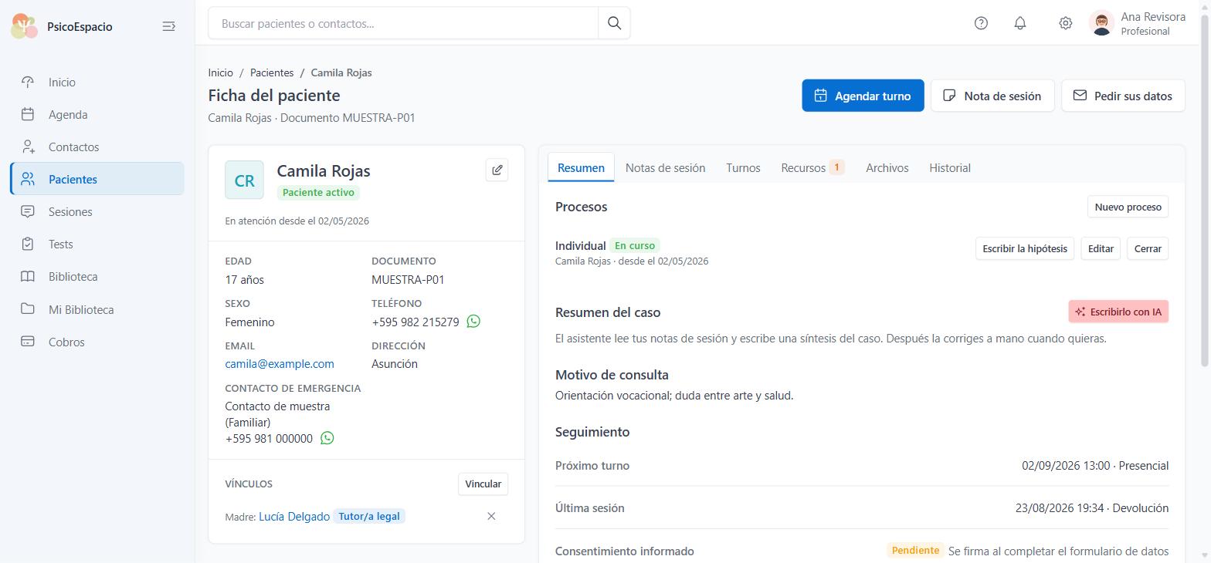
Task: Click the Escribirlo con IA button
Action: click(x=1118, y=312)
